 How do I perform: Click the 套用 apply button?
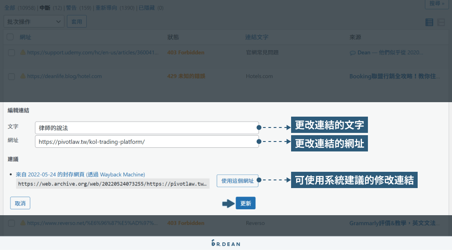pyautogui.click(x=77, y=22)
